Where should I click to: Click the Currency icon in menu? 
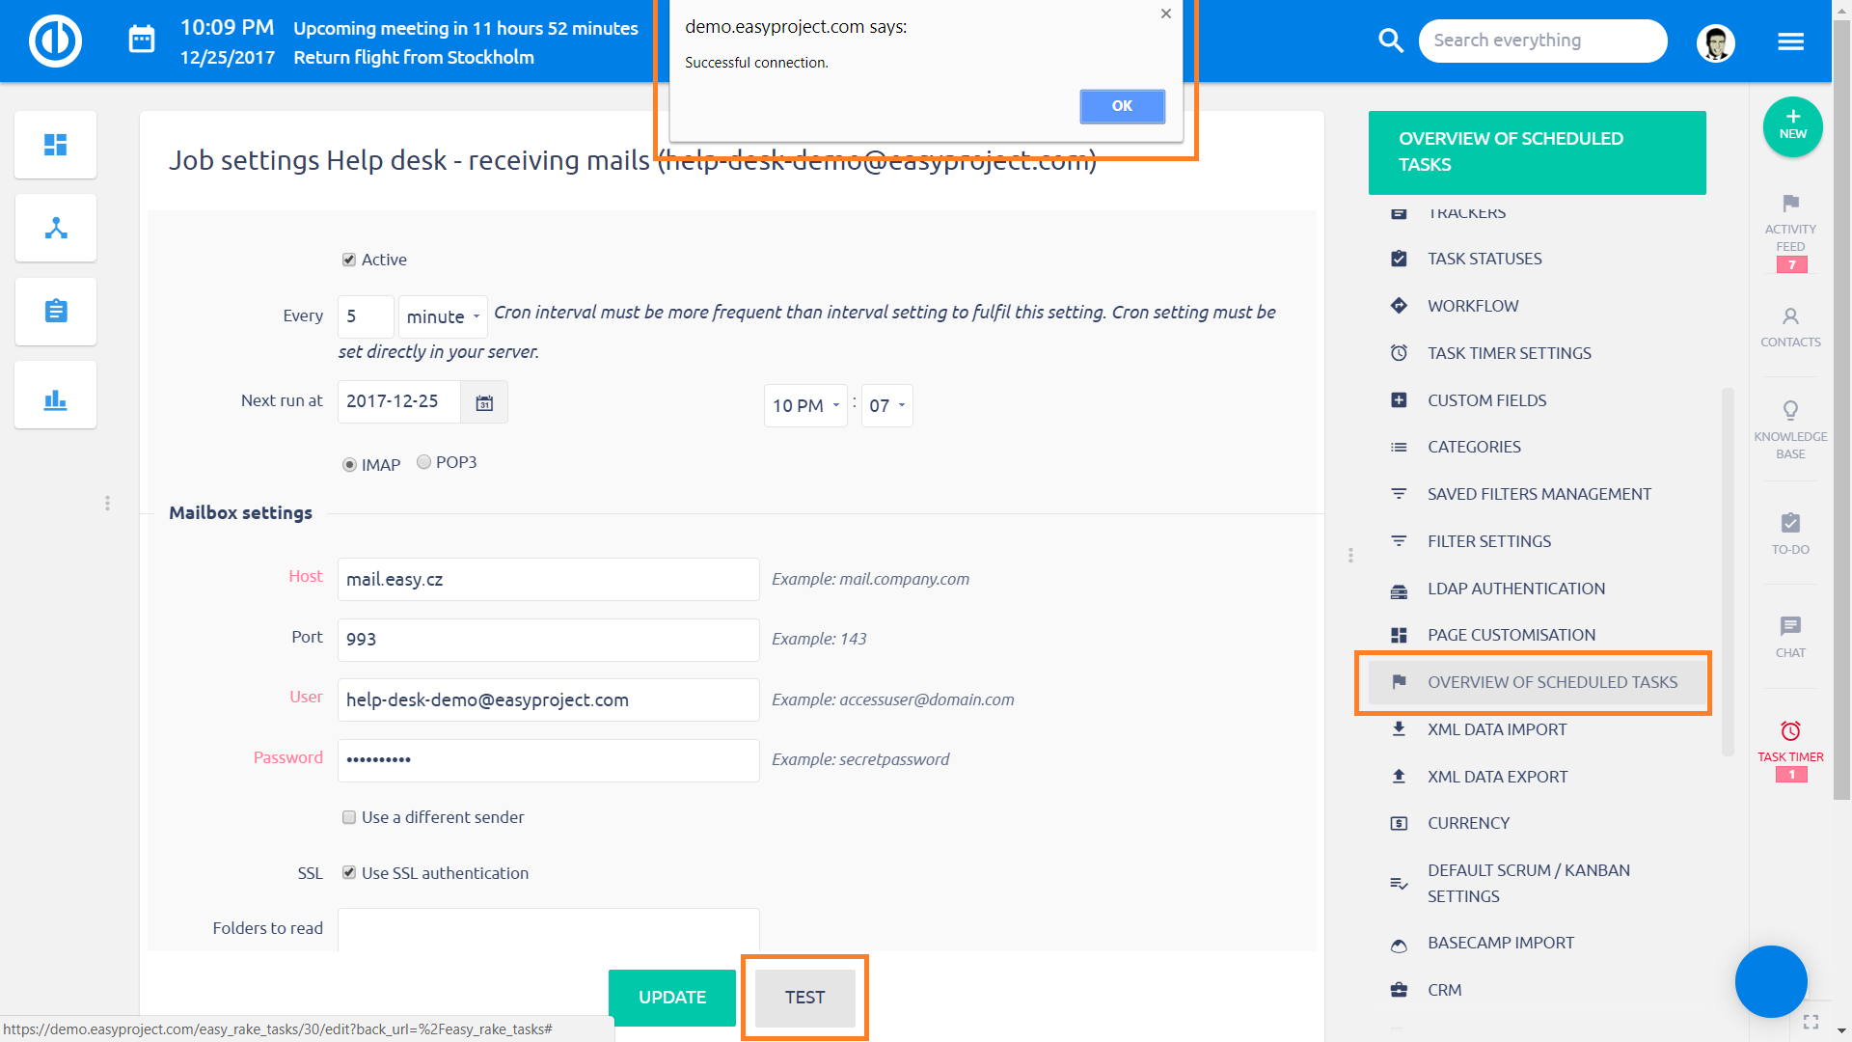click(1399, 823)
